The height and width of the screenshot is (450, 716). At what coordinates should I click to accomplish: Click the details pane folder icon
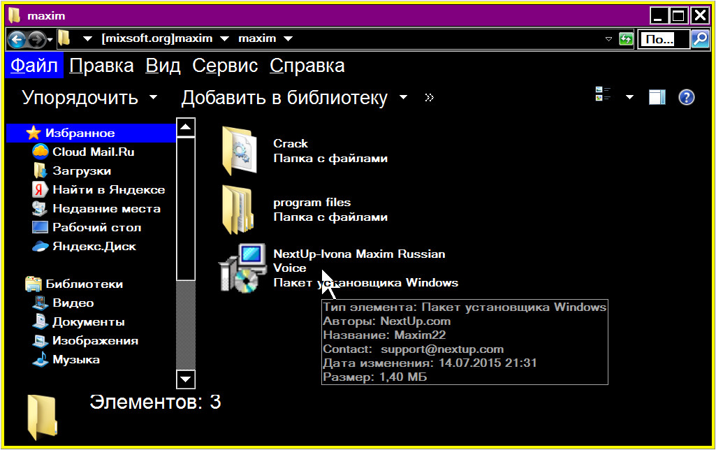(42, 418)
